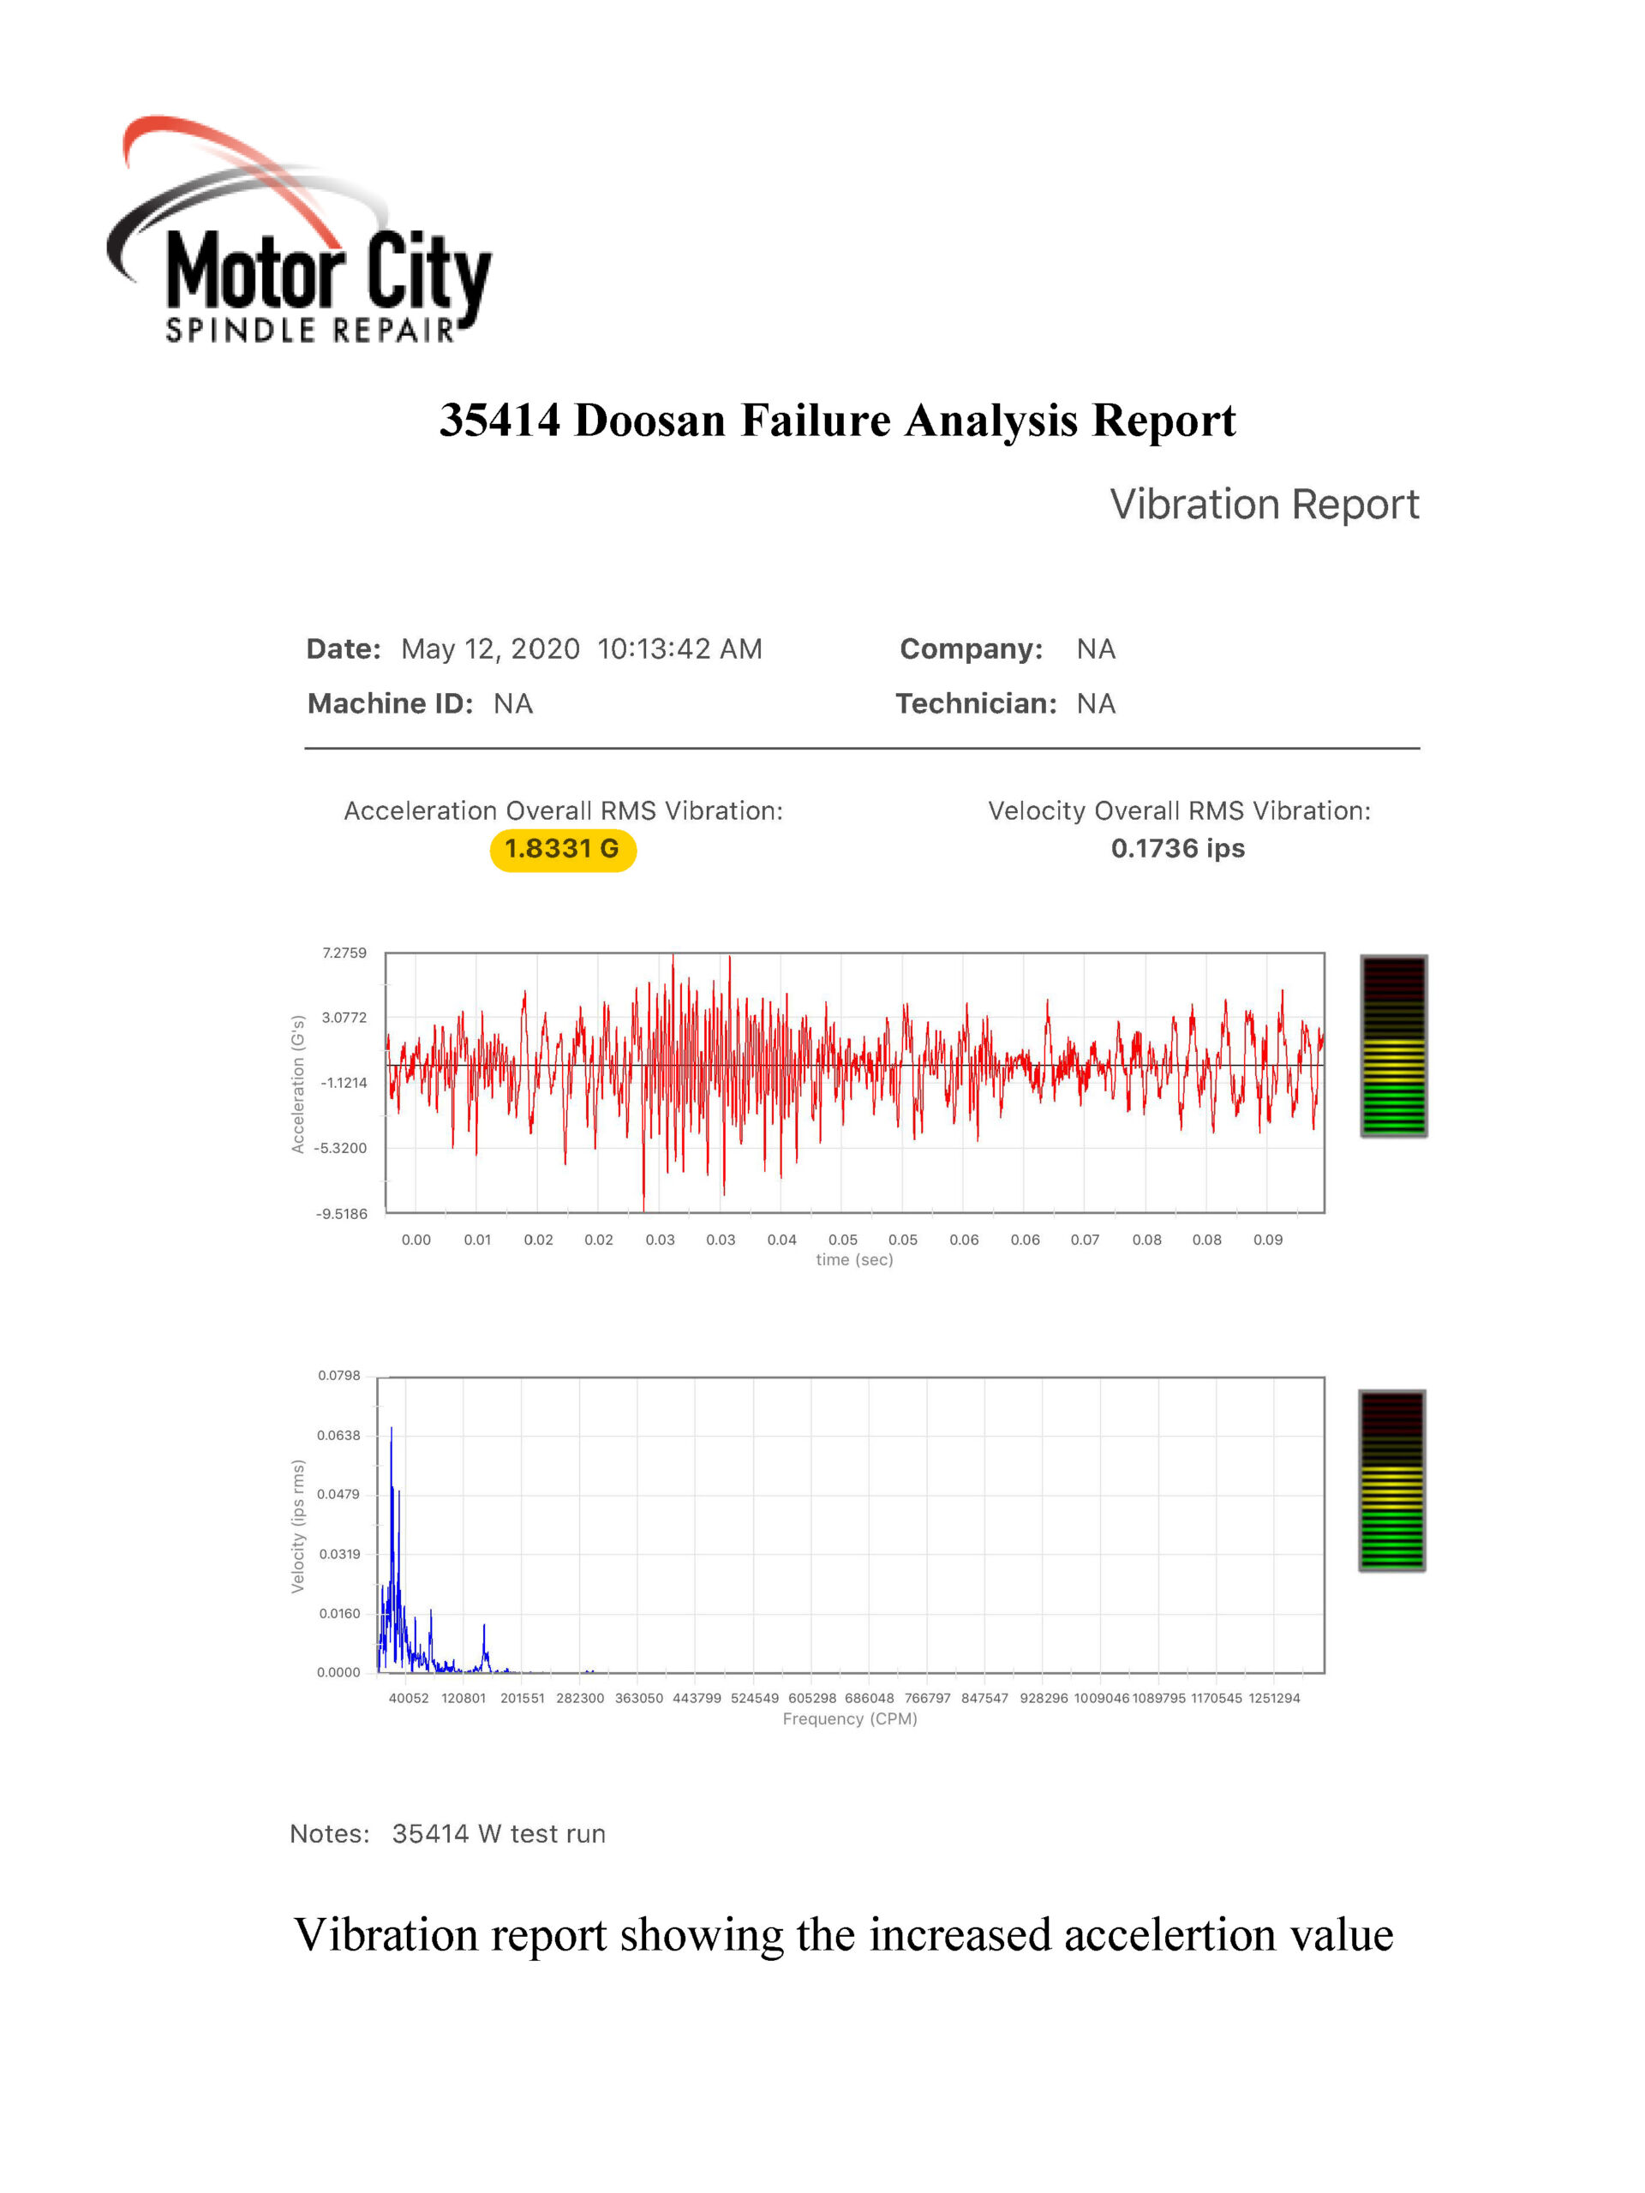Click the report title '35414 Doosan Failure Analysis Report'
The width and height of the screenshot is (1645, 2193).
(838, 421)
